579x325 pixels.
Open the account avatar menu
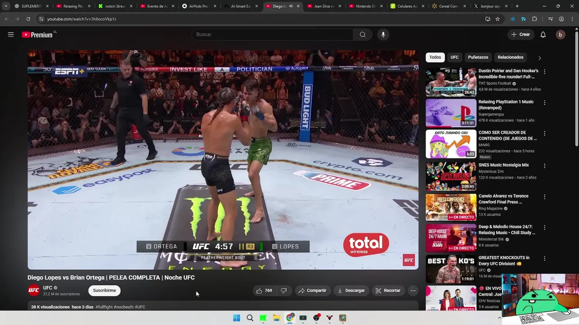coord(560,34)
